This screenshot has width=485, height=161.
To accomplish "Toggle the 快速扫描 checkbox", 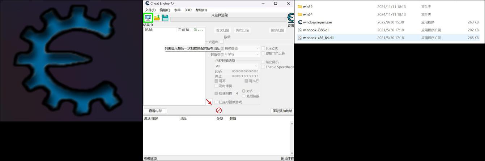I will click(x=216, y=93).
